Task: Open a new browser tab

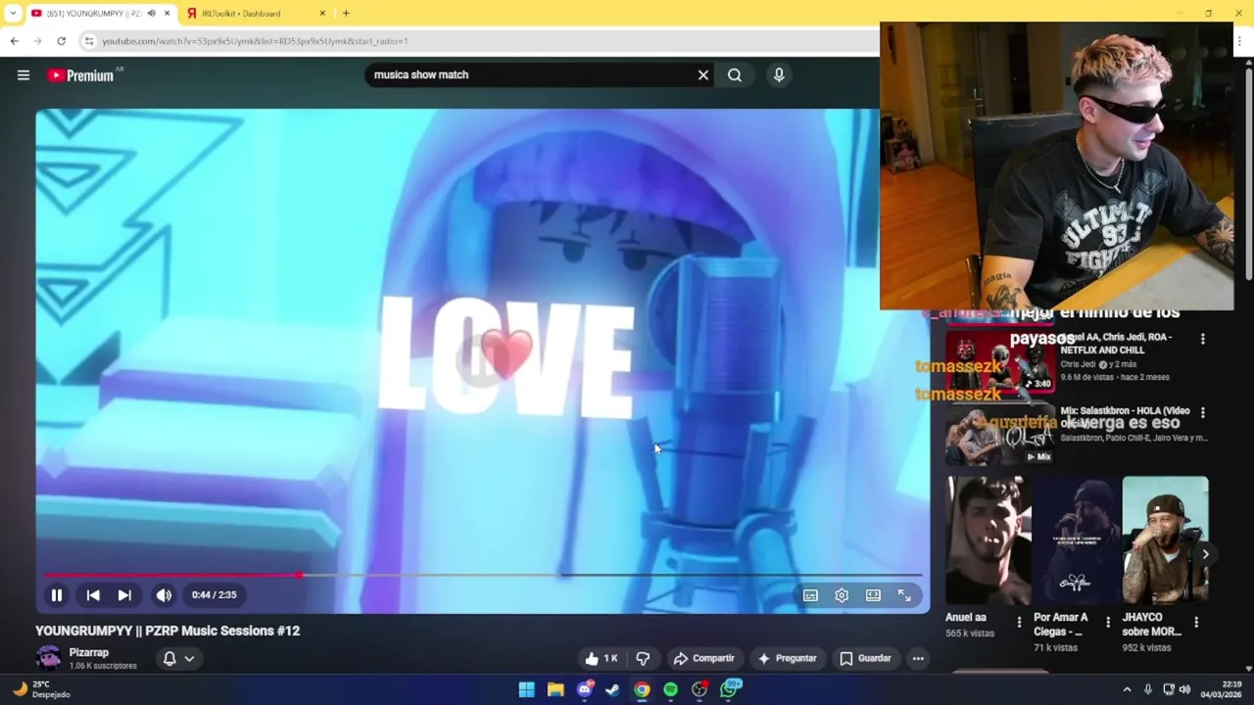Action: [x=346, y=13]
